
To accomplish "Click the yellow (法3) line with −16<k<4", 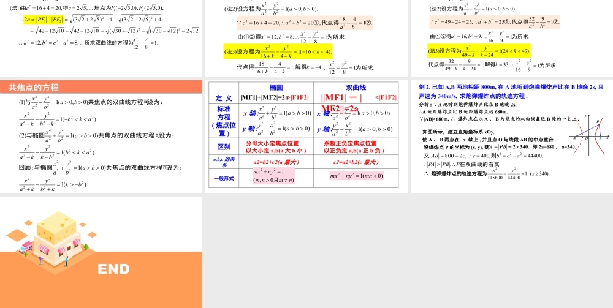I will [278, 51].
